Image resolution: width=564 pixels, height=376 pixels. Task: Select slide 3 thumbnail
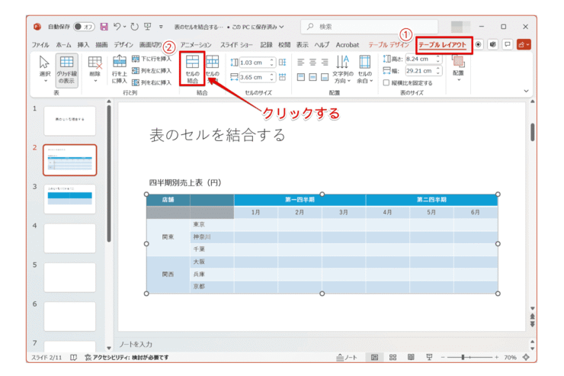pos(70,199)
